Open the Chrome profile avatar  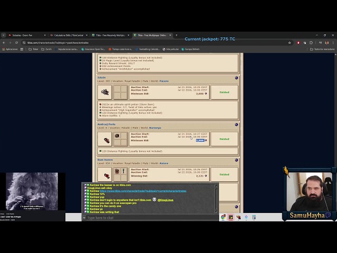[326, 43]
